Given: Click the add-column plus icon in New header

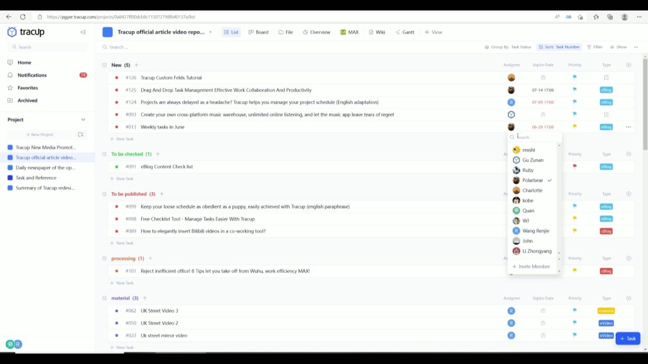Looking at the screenshot, I should [x=628, y=65].
